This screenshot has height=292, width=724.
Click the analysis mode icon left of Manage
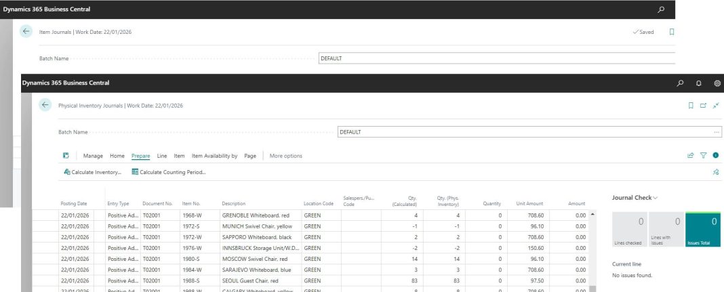66,155
